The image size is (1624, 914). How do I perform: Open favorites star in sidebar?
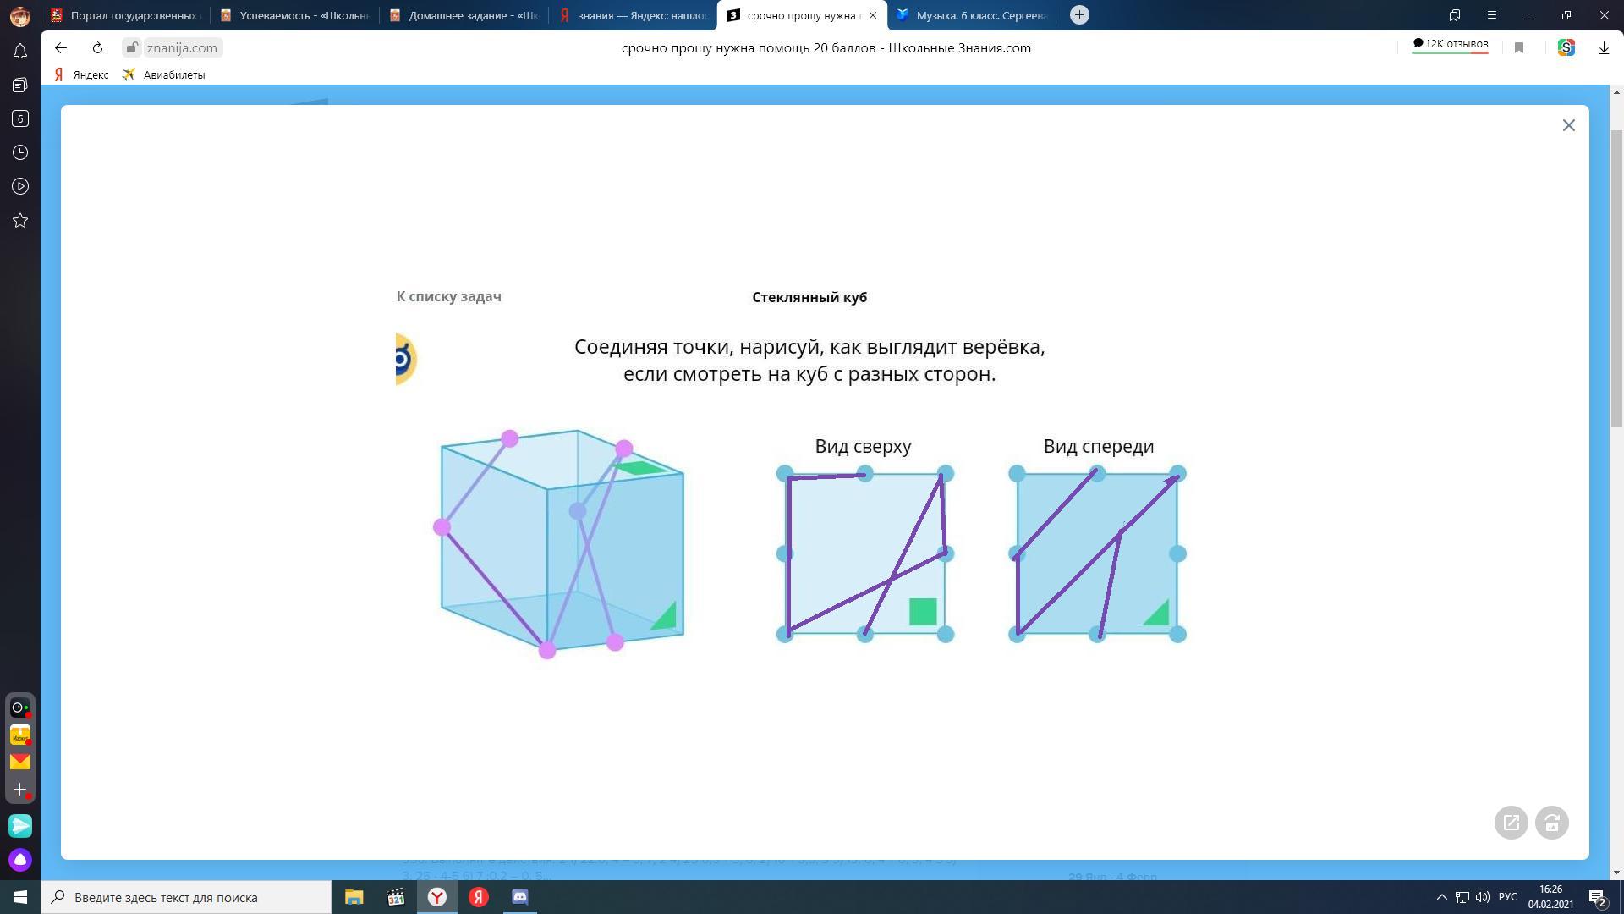pos(20,221)
